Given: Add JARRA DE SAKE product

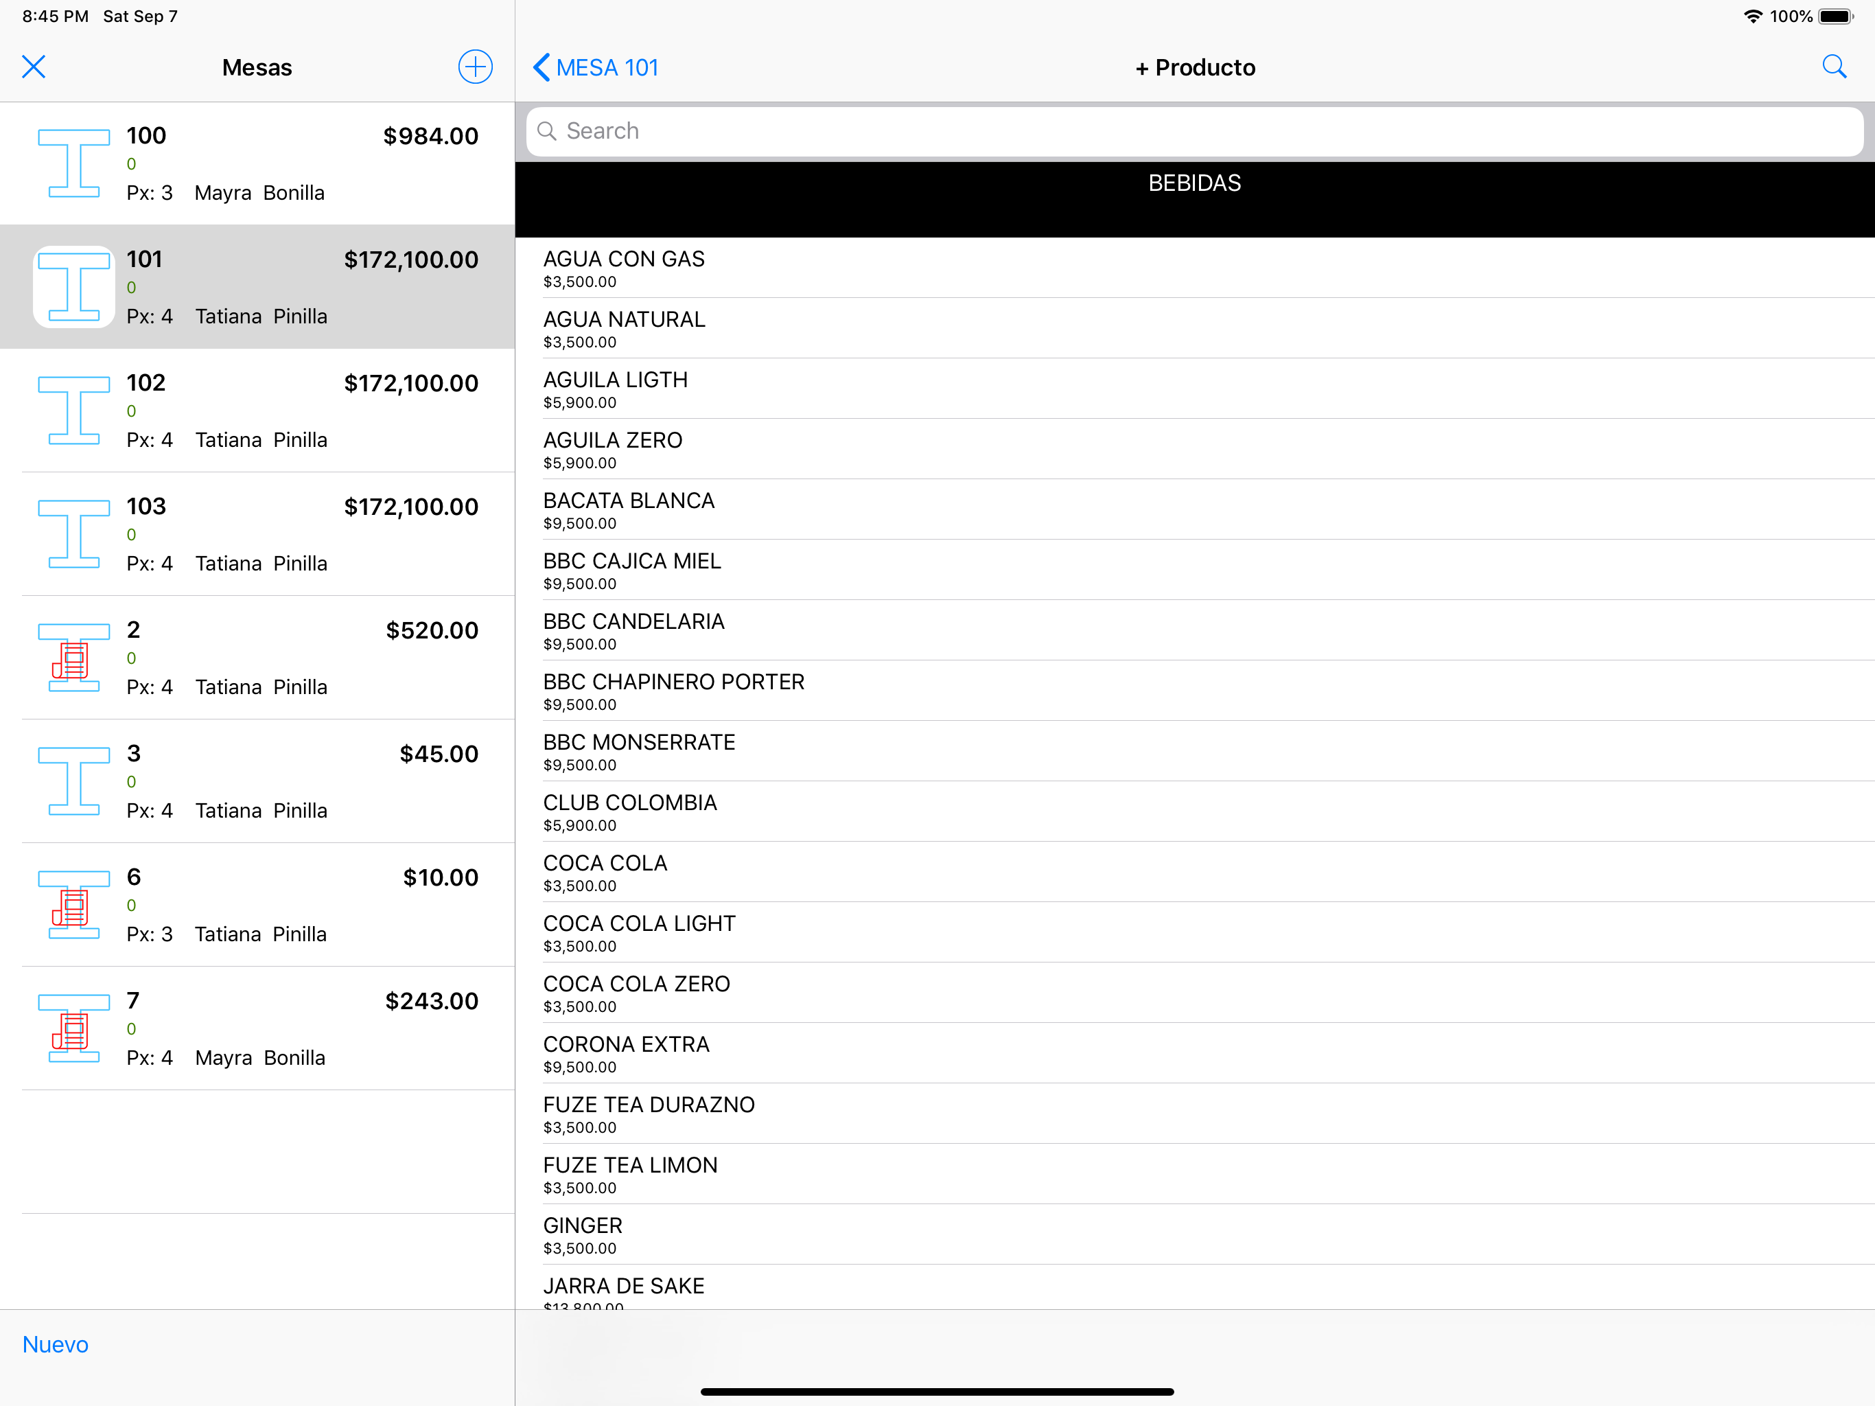Looking at the screenshot, I should click(x=1194, y=1287).
